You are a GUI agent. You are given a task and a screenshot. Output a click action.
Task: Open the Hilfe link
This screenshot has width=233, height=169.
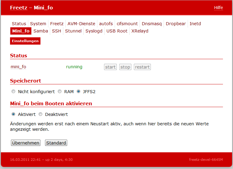[x=218, y=8]
